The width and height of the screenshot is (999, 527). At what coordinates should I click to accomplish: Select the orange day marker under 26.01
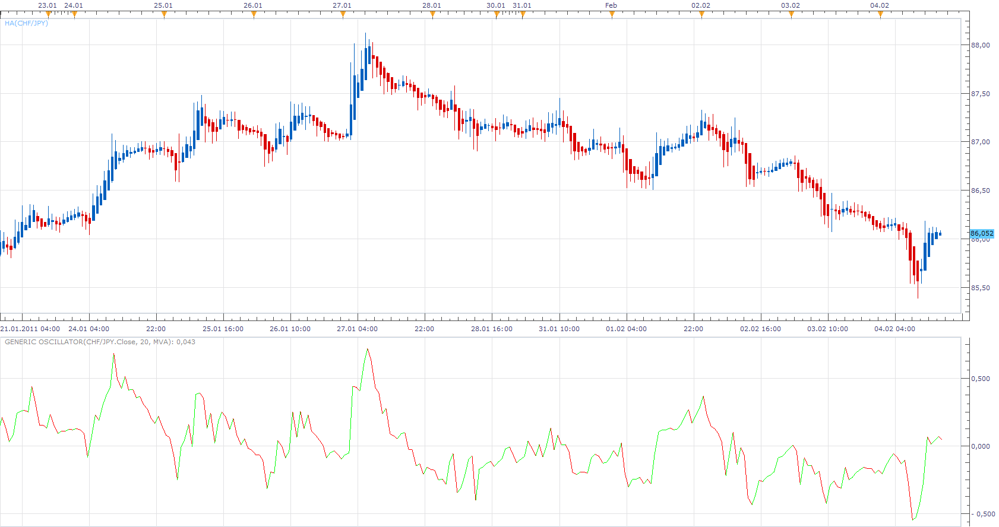(254, 14)
